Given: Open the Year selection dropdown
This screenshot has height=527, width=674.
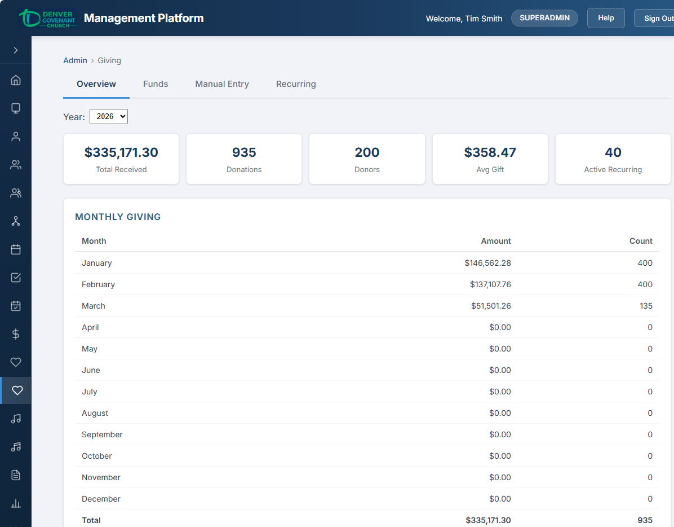Looking at the screenshot, I should (x=108, y=116).
